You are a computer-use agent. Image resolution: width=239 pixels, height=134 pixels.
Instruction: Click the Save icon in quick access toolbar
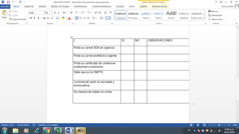click(x=8, y=2)
